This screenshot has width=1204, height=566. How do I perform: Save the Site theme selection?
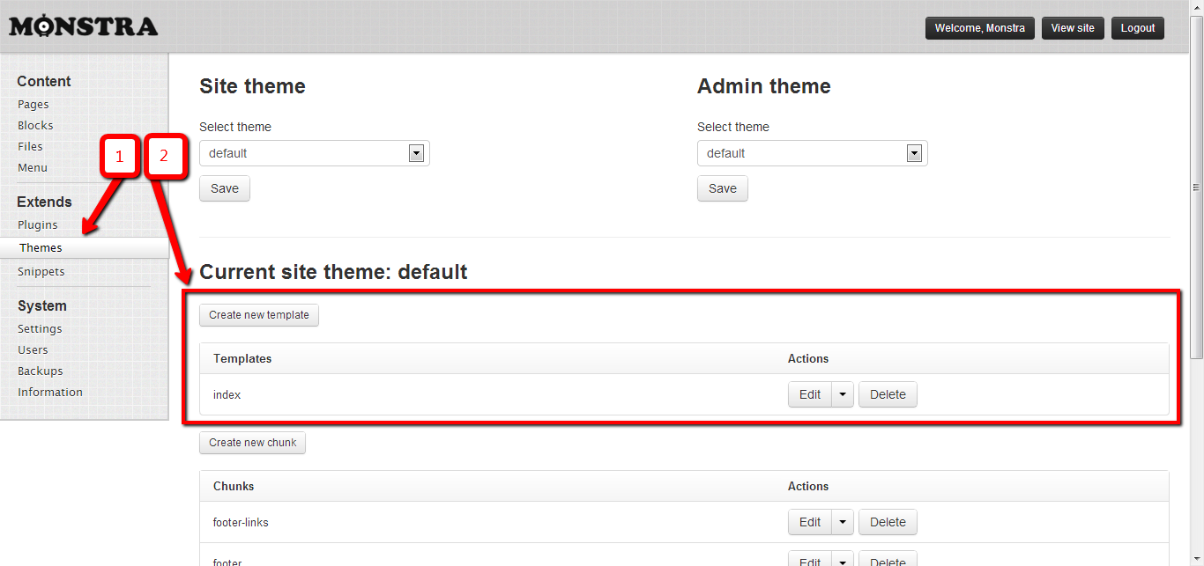point(225,188)
